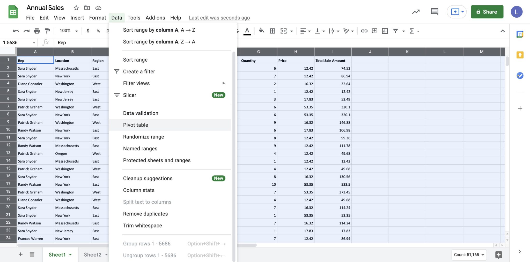Click the Merge cells icon
Viewport: 530px width, 262px height.
coord(284,31)
